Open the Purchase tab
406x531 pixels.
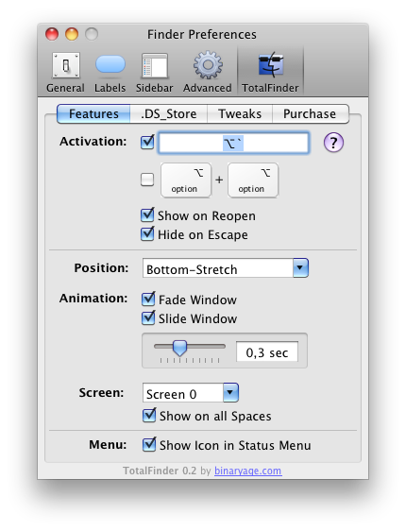pyautogui.click(x=310, y=113)
